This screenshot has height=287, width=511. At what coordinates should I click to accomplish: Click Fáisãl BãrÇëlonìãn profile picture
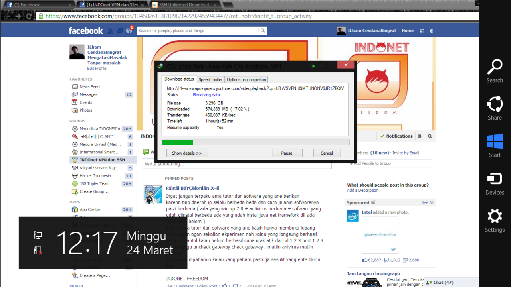click(153, 195)
